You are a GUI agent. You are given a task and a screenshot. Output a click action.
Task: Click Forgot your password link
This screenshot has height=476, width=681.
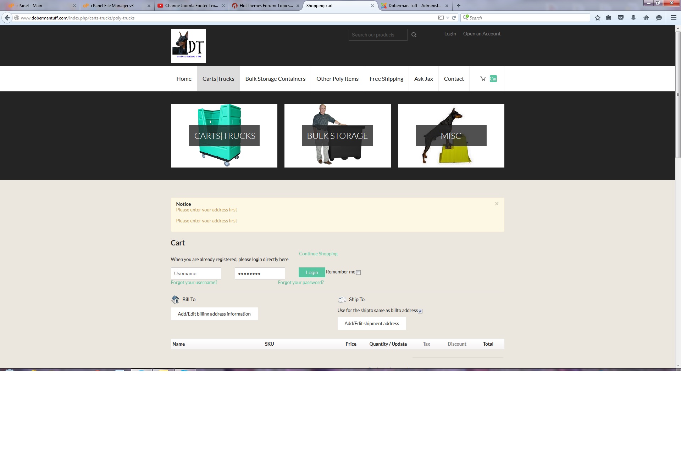tap(301, 282)
